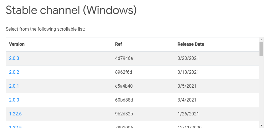
Task: Open the partially visible 1.22.5 link
Action: 15,127
